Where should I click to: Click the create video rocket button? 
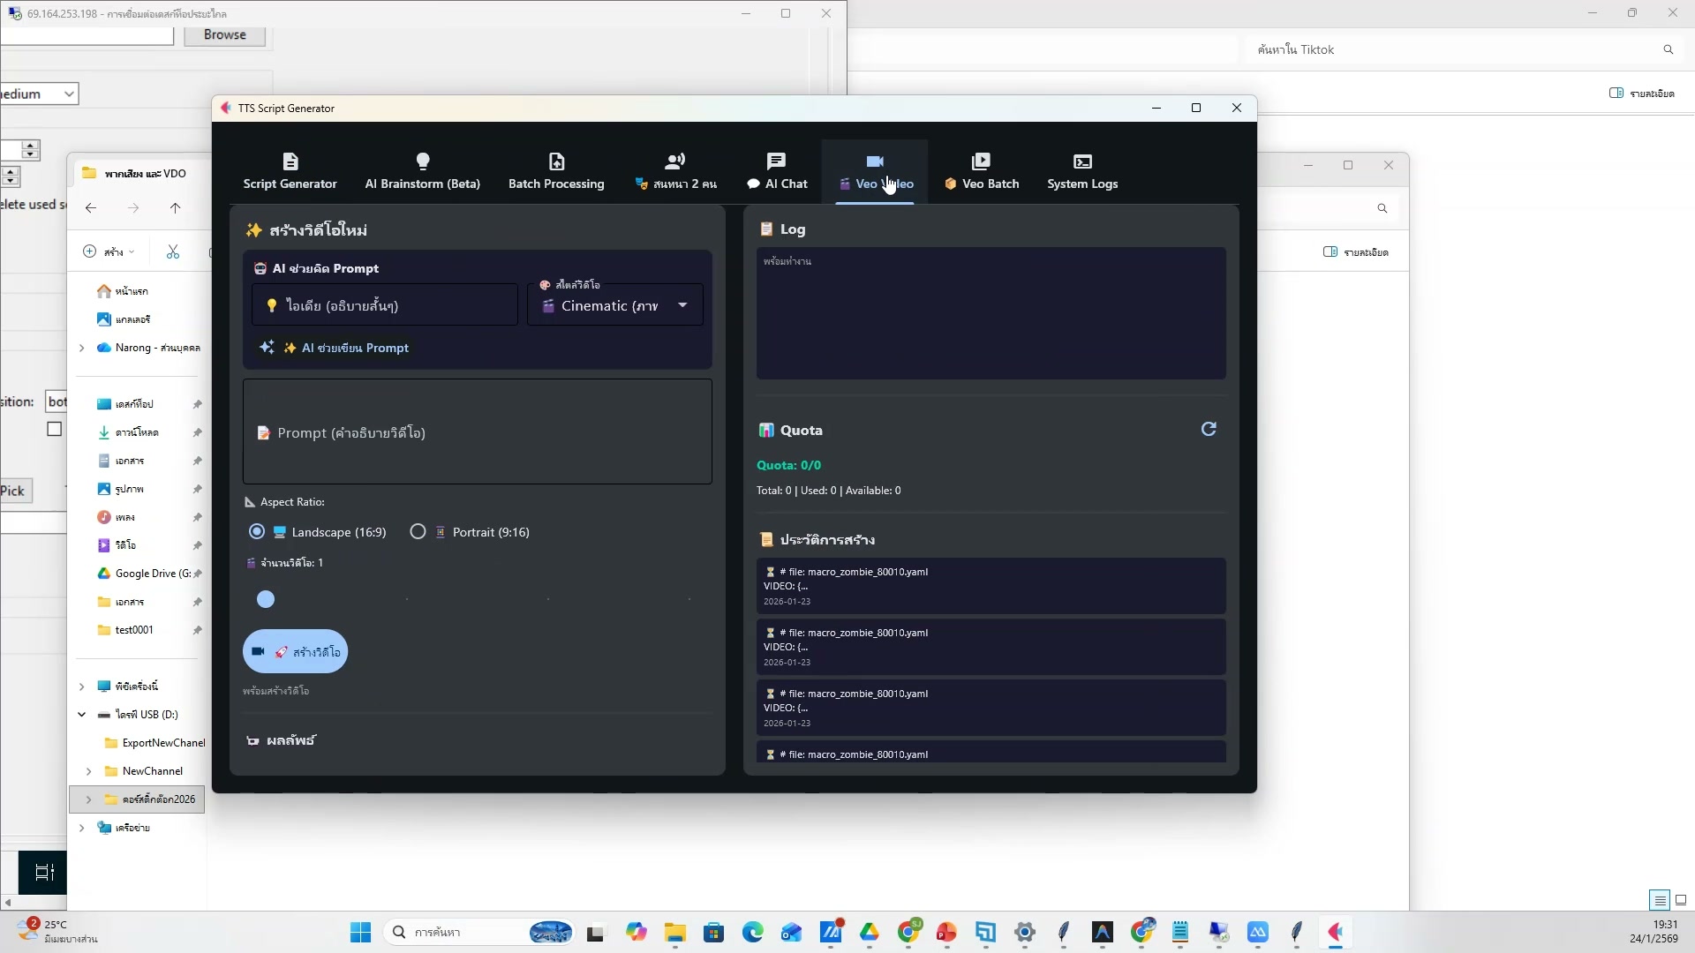[296, 652]
